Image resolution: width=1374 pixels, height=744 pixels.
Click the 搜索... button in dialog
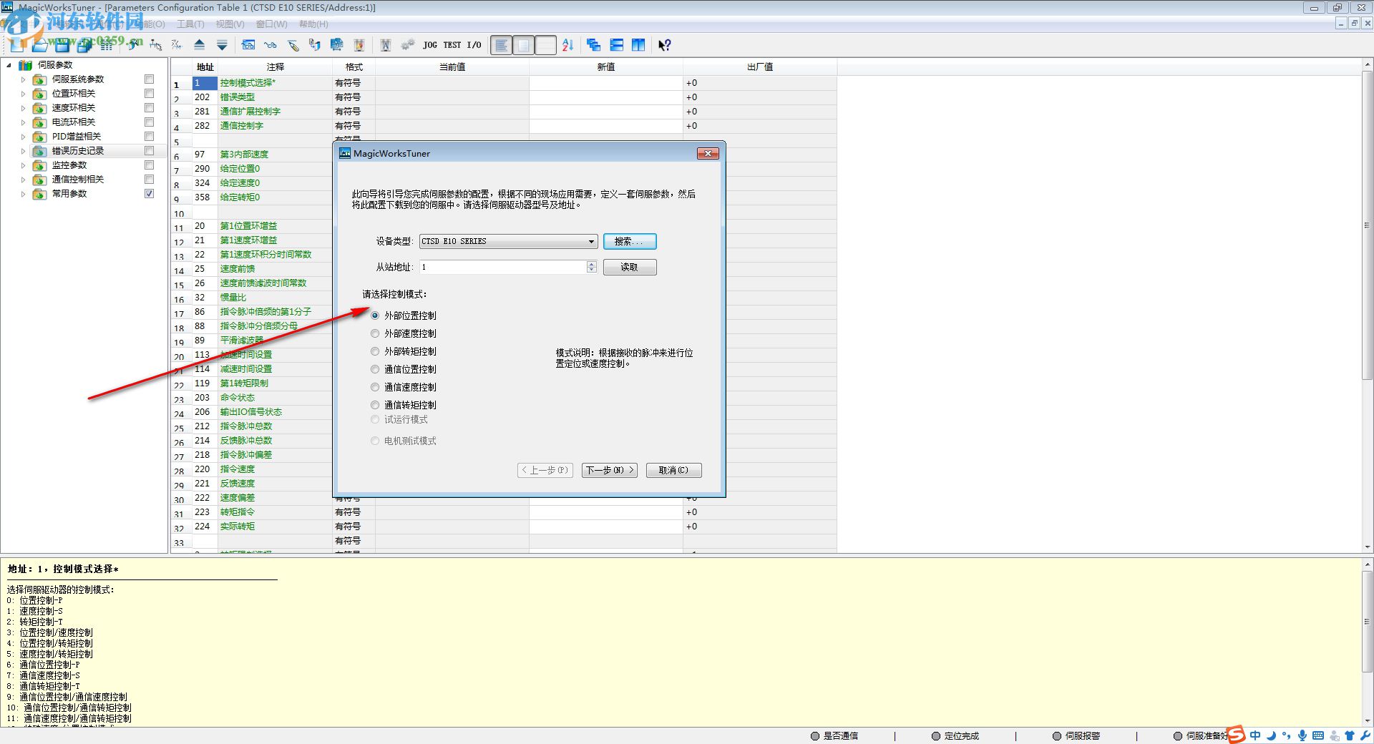[x=630, y=242]
